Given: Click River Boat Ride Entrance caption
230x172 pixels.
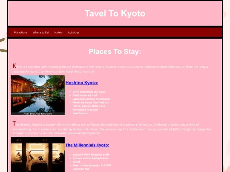Looking at the screenshot, I should [38, 114].
